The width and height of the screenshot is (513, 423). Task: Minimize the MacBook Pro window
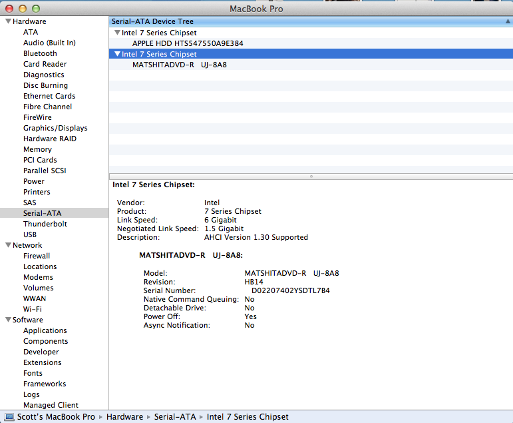coord(23,9)
